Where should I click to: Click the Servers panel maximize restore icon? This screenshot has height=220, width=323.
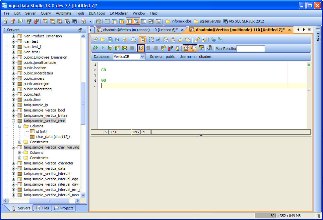pyautogui.click(x=80, y=30)
